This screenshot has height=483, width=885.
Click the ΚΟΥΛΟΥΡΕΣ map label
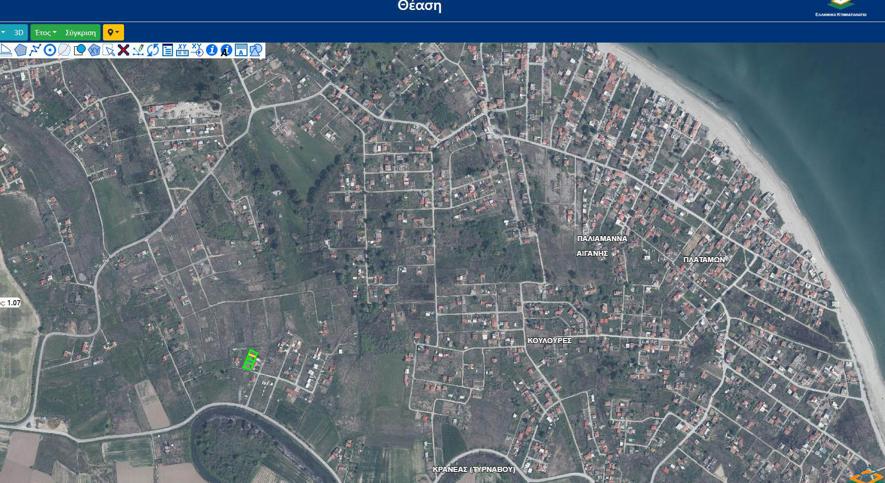point(549,341)
